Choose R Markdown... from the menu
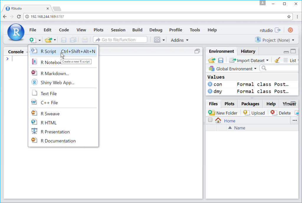Viewport: 302px width, 203px height. pos(63,73)
